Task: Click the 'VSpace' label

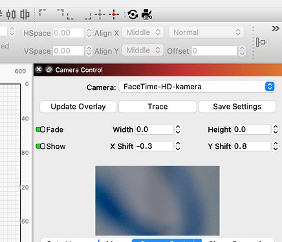Action: coord(37,51)
